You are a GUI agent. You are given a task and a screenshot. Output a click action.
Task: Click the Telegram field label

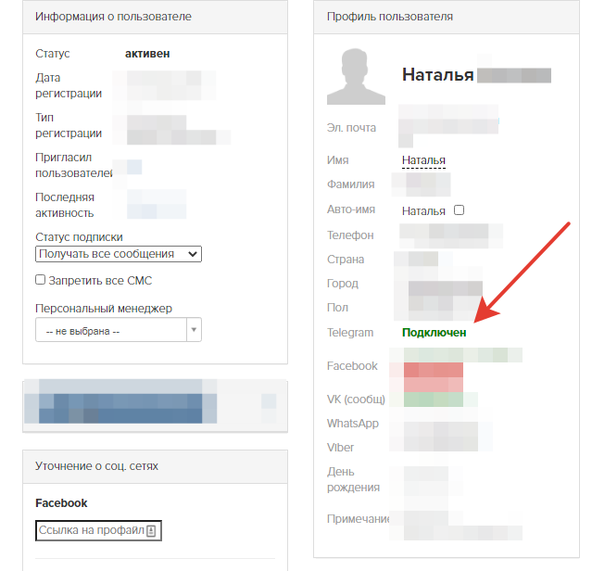pyautogui.click(x=350, y=333)
